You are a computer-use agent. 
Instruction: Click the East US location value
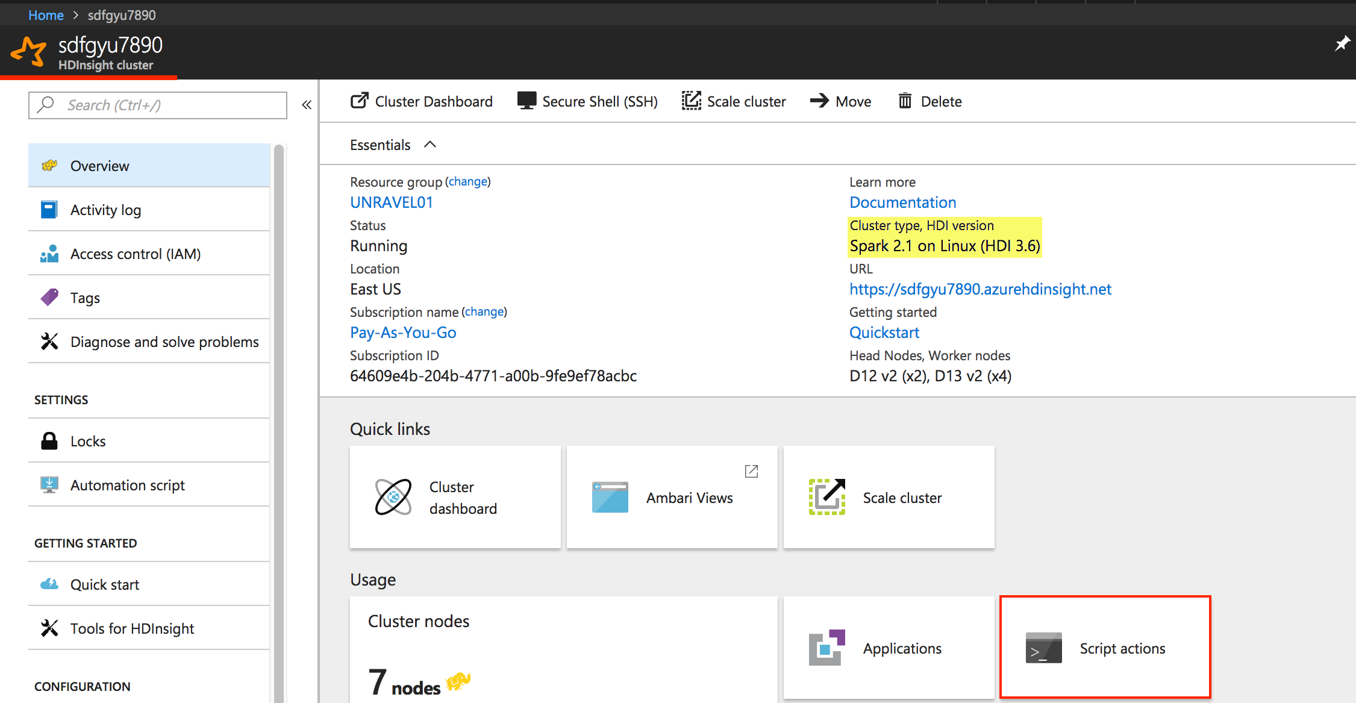coord(375,289)
